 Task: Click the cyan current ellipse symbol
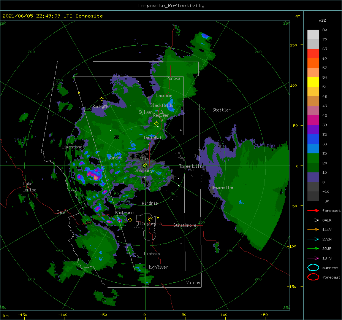pos(313,267)
